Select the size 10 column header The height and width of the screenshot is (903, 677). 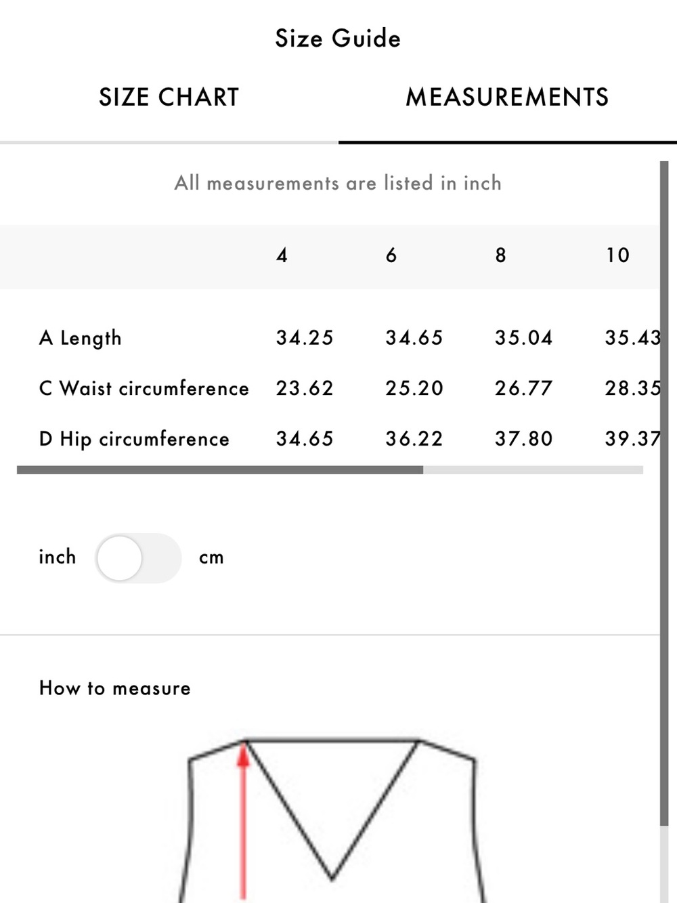click(617, 255)
